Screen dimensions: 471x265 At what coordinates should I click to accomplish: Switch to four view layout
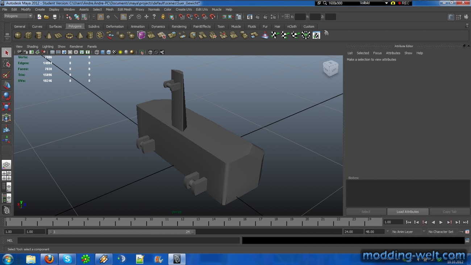pyautogui.click(x=7, y=176)
